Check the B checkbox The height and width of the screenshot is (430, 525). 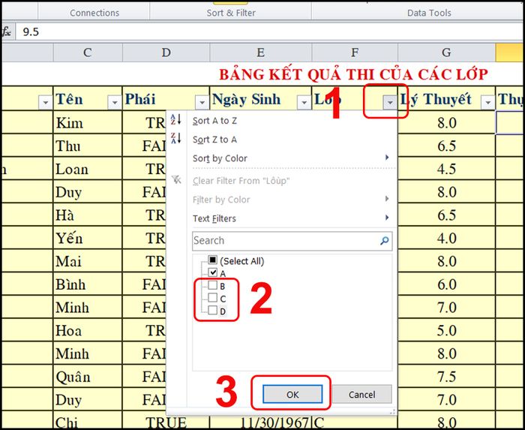click(x=212, y=285)
